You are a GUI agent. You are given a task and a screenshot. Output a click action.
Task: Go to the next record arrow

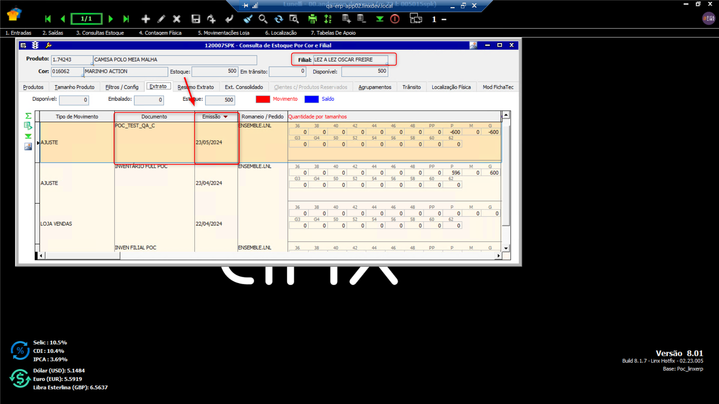coord(110,19)
